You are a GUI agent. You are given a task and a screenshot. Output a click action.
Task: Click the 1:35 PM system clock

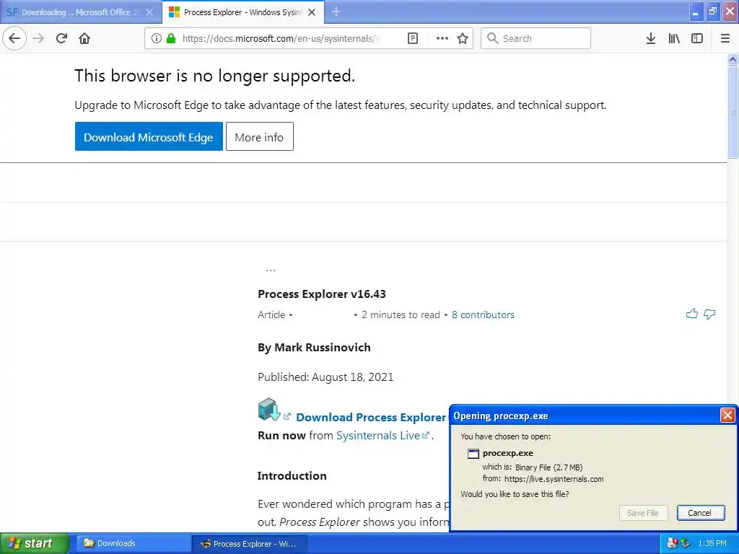[712, 543]
